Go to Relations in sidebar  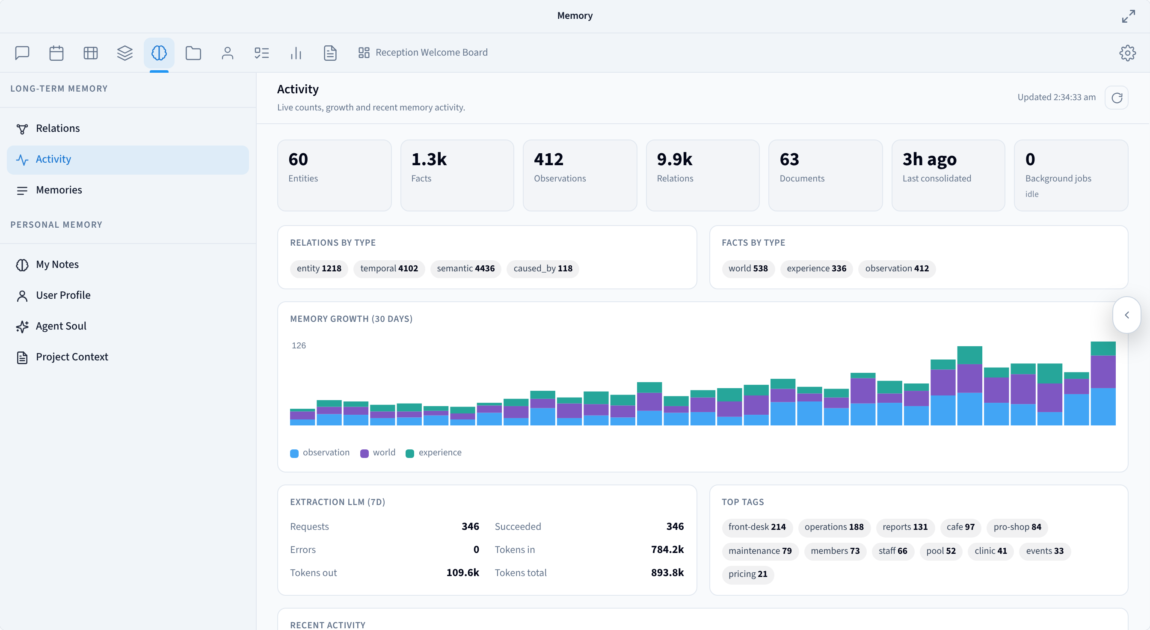[x=127, y=128]
